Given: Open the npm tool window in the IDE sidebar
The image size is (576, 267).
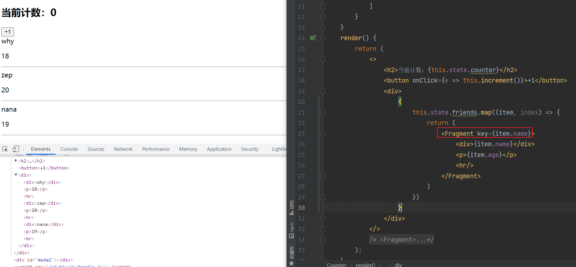Looking at the screenshot, I should (x=291, y=230).
